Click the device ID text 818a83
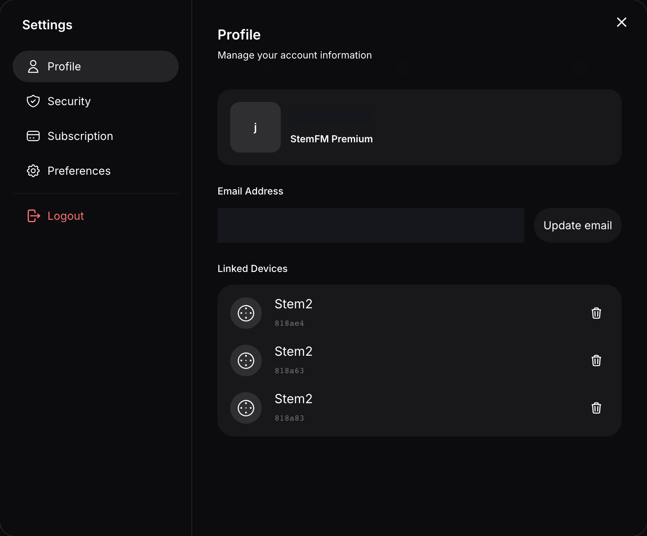Screen dimensions: 647x536 (289, 418)
